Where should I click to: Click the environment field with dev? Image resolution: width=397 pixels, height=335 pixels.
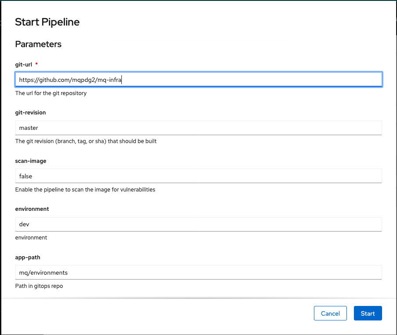coord(199,224)
